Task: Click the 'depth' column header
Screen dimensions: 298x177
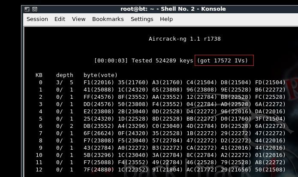Action: pyautogui.click(x=65, y=75)
